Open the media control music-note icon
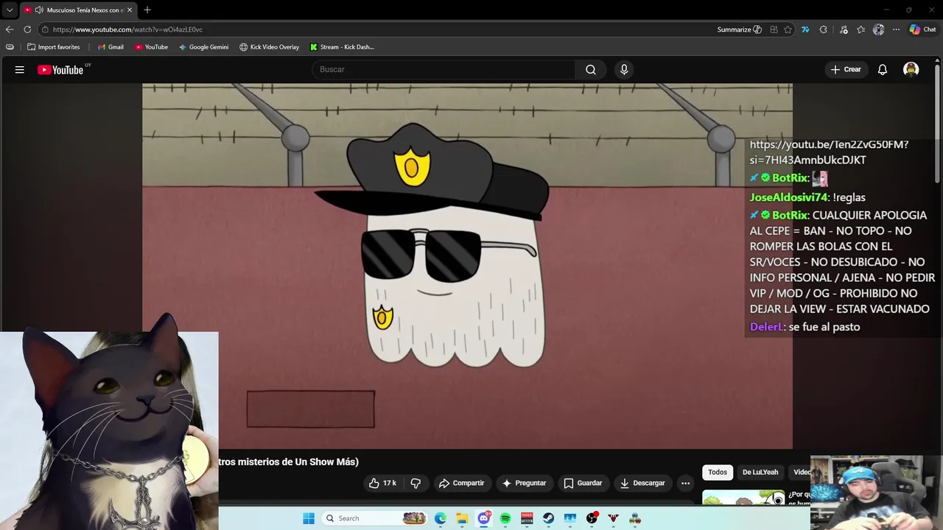Viewport: 943px width, 530px height. pyautogui.click(x=844, y=29)
